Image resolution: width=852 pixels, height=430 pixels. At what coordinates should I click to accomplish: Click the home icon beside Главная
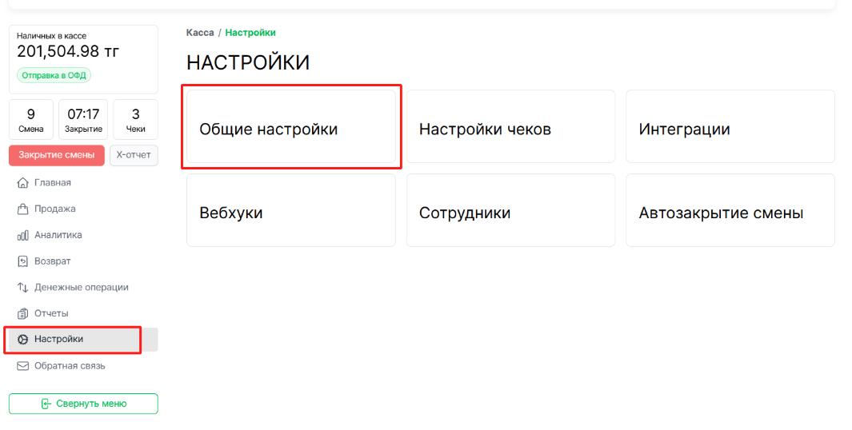23,183
